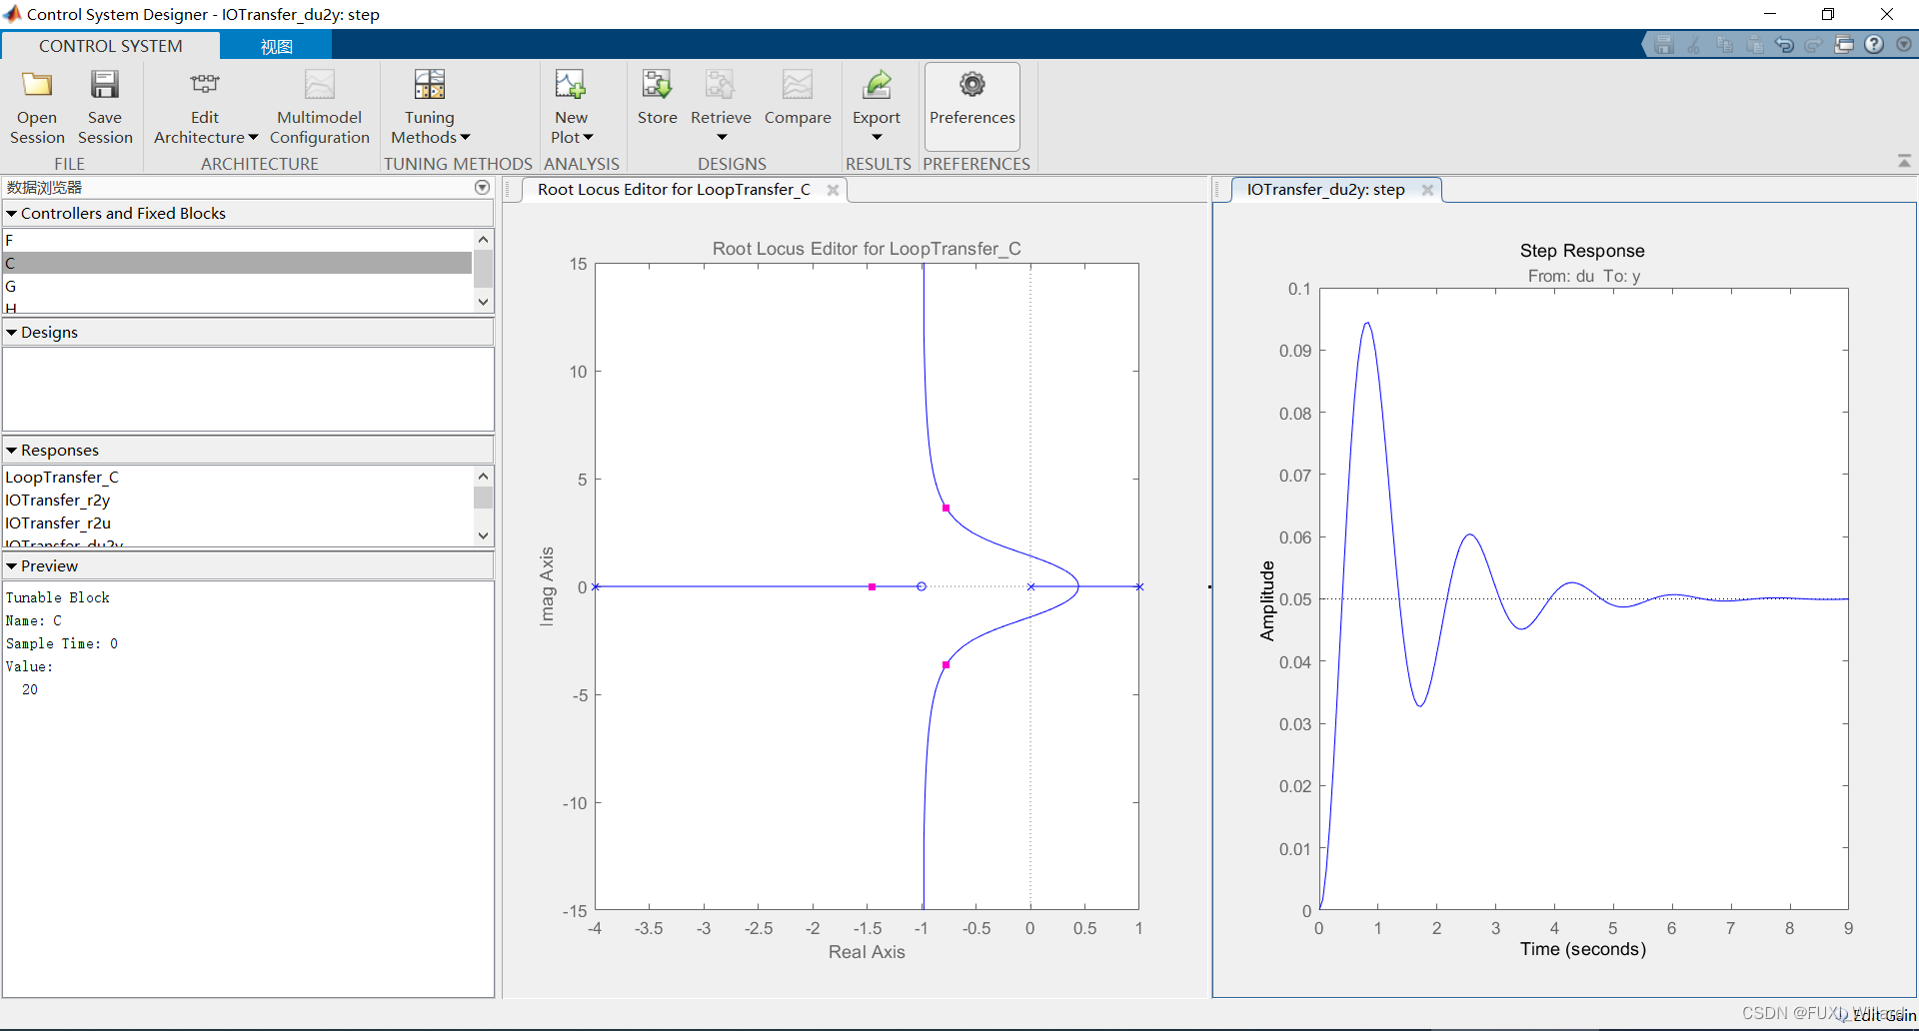The height and width of the screenshot is (1031, 1919).
Task: Click upper magenta closed-loop pole marker
Action: click(x=946, y=509)
